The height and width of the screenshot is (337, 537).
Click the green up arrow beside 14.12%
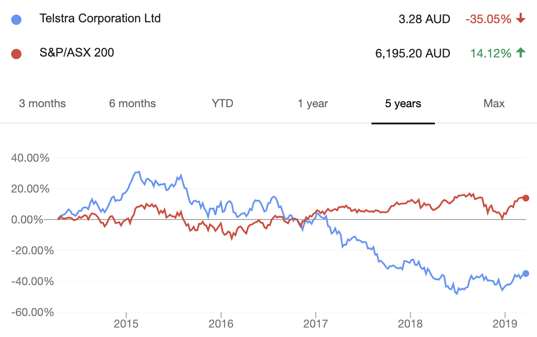521,53
